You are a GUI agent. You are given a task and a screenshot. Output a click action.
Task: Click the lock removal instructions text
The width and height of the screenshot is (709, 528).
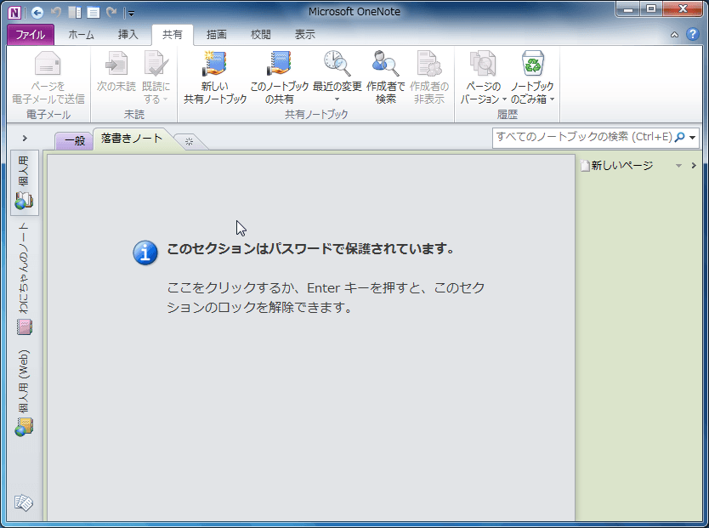pos(326,298)
